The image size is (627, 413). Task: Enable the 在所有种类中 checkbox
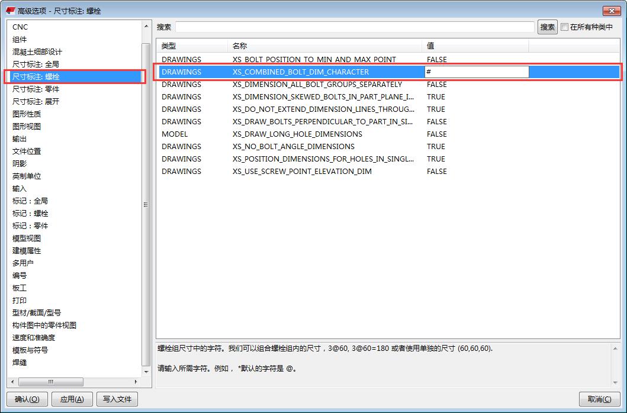click(x=564, y=27)
